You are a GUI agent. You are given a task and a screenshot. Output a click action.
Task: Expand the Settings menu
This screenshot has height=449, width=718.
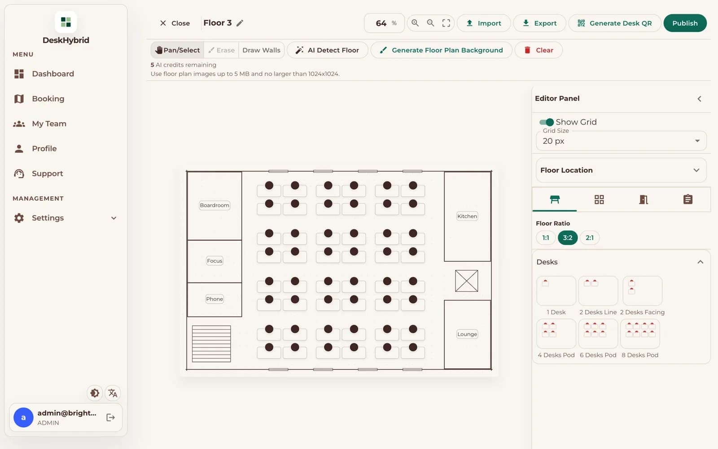pyautogui.click(x=66, y=218)
